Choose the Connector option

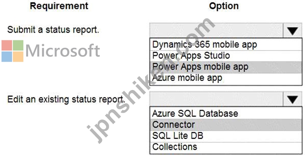[x=226, y=125]
